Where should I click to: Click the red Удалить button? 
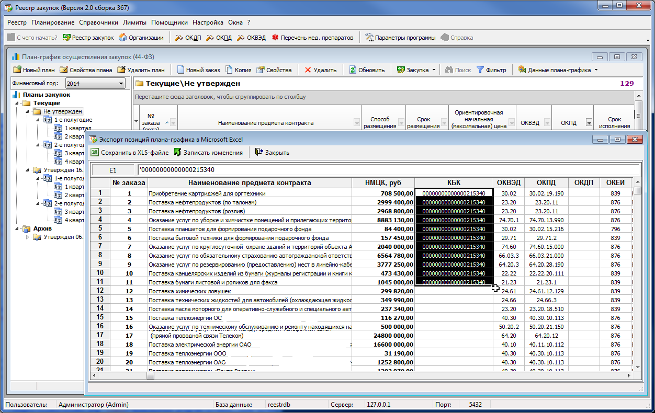point(320,70)
